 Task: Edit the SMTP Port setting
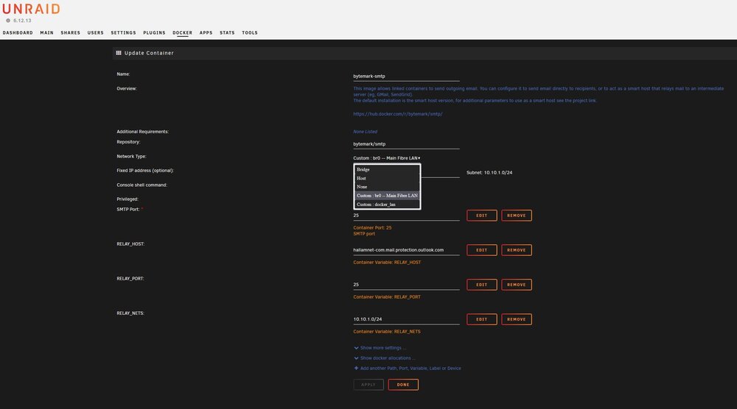tap(482, 216)
